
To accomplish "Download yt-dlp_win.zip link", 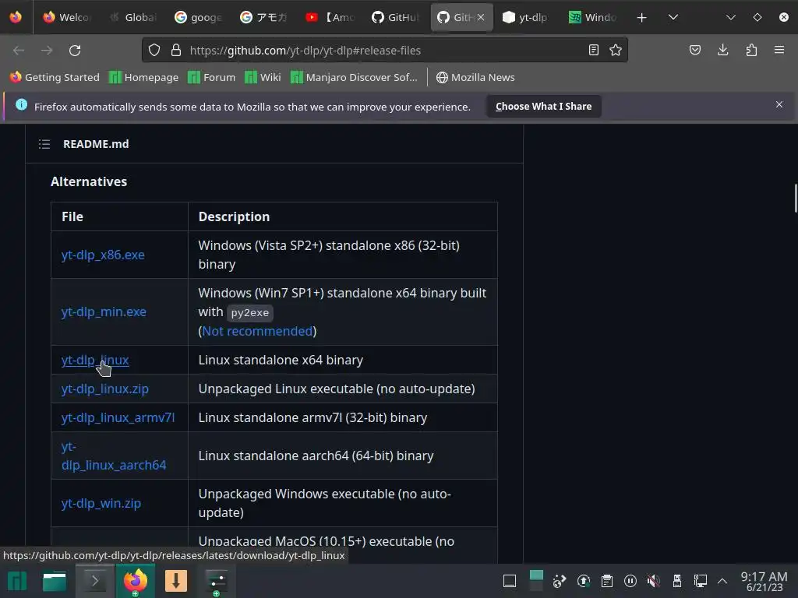I will tap(101, 504).
